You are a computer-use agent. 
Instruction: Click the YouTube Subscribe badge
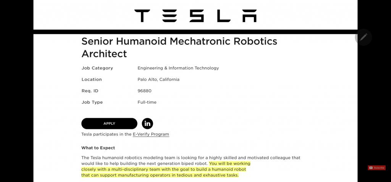click(376, 168)
